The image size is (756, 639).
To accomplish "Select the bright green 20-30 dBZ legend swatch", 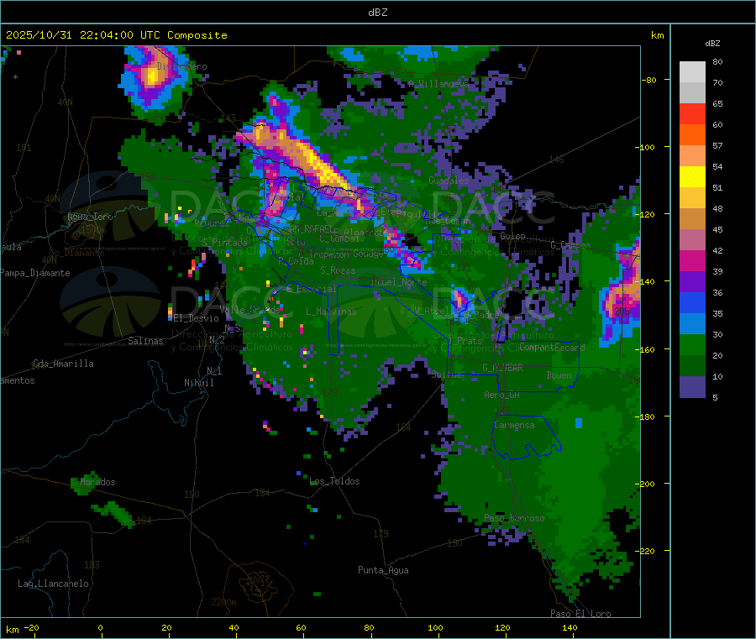I will click(x=692, y=344).
